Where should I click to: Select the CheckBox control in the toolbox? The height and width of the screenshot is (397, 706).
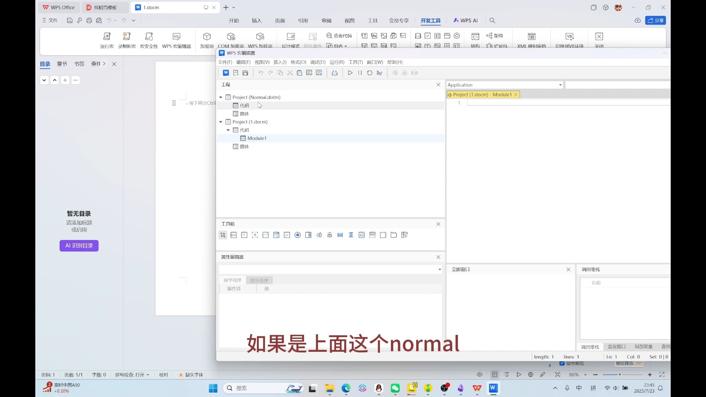tap(287, 235)
